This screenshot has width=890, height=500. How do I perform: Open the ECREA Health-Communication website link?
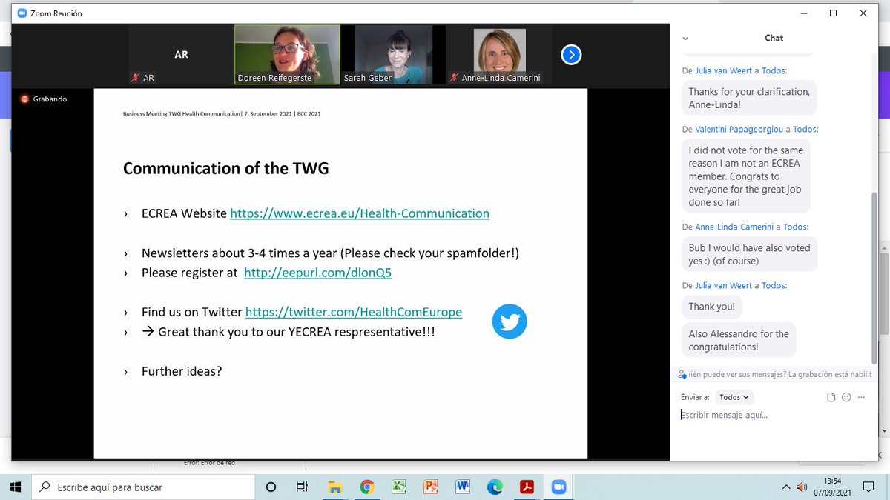pyautogui.click(x=360, y=213)
